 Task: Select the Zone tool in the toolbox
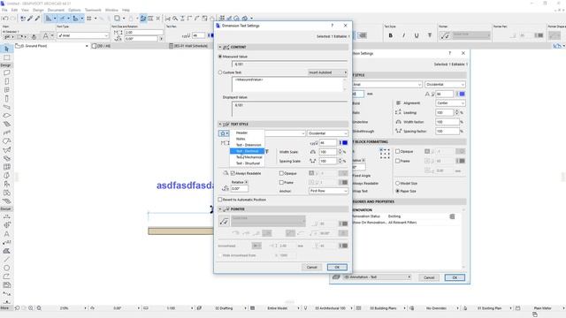coord(6,193)
